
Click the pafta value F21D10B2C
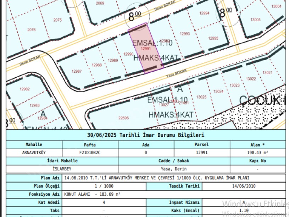(x=89, y=153)
